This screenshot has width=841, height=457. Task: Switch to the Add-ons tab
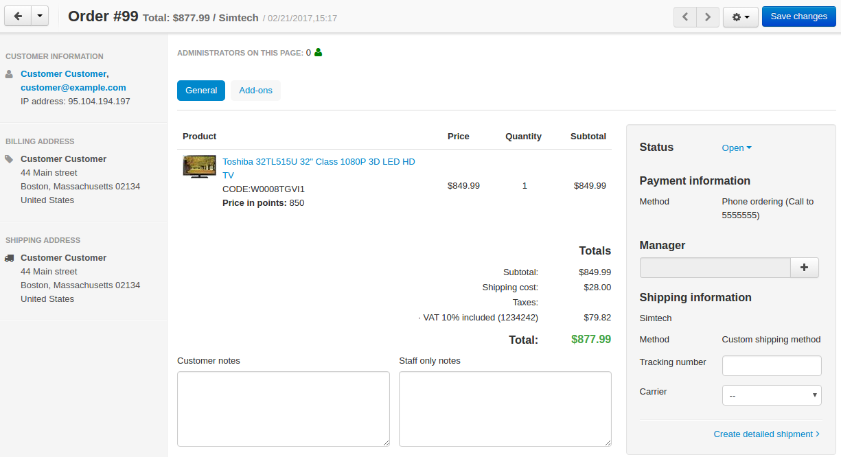tap(255, 91)
